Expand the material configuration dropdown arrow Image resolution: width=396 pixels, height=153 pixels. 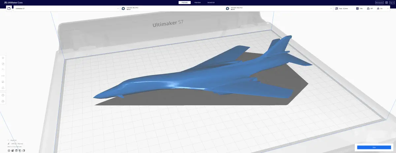click(x=330, y=9)
